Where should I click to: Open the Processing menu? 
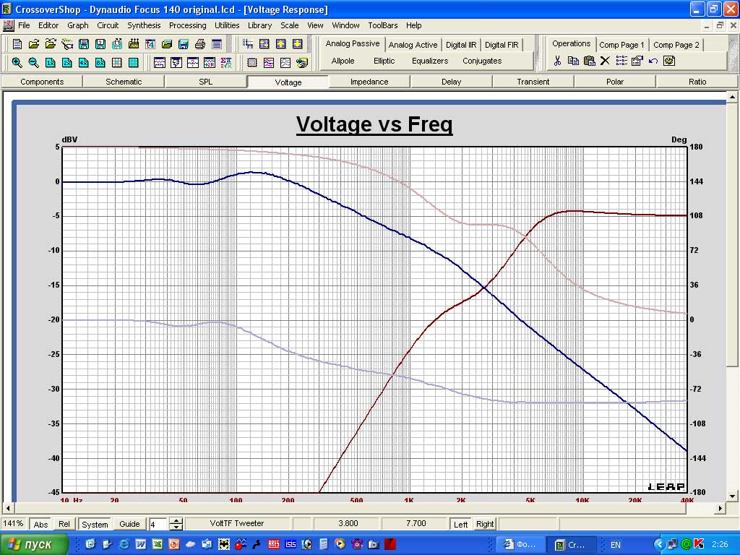(188, 25)
